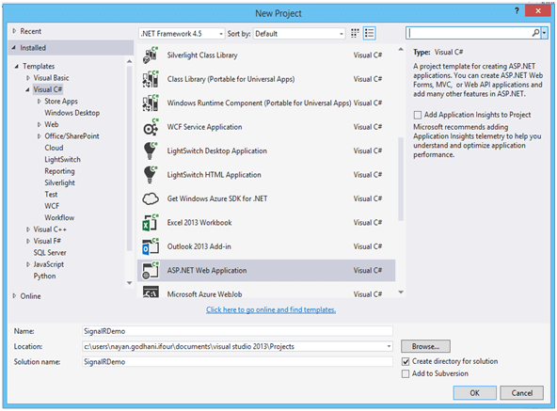The image size is (557, 411).
Task: Click the Solution name input field
Action: [237, 361]
